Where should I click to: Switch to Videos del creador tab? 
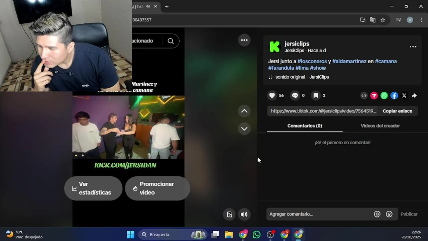[x=380, y=126]
